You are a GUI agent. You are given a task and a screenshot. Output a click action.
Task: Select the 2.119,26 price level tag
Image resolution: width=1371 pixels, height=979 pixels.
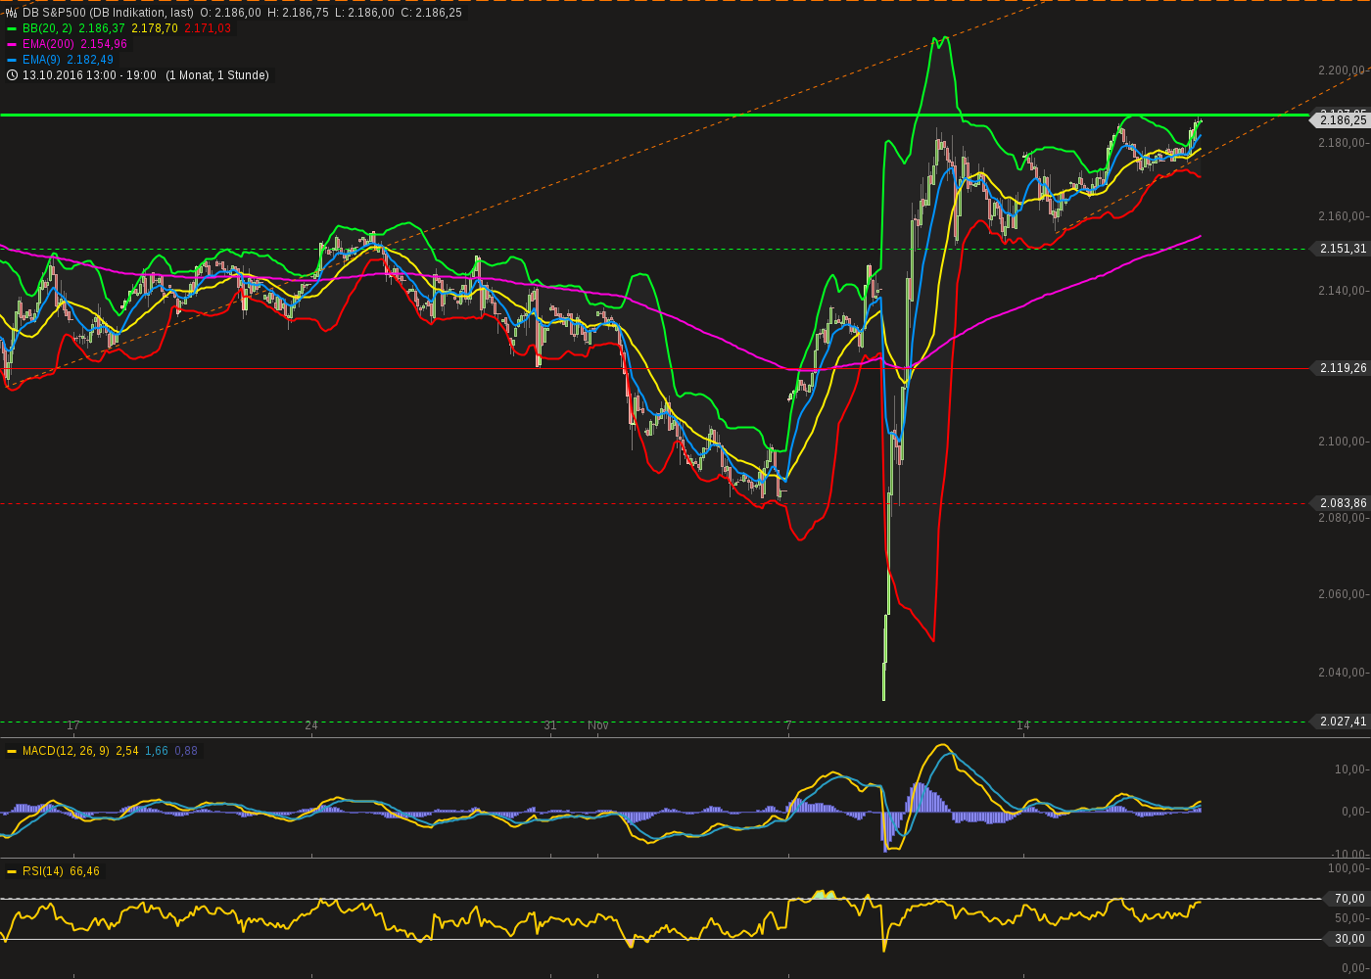click(1340, 368)
